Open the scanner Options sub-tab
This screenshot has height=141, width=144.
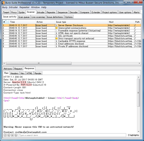(69, 17)
